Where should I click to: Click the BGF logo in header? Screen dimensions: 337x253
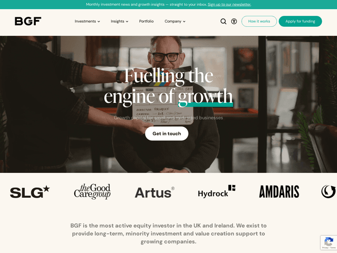(28, 21)
